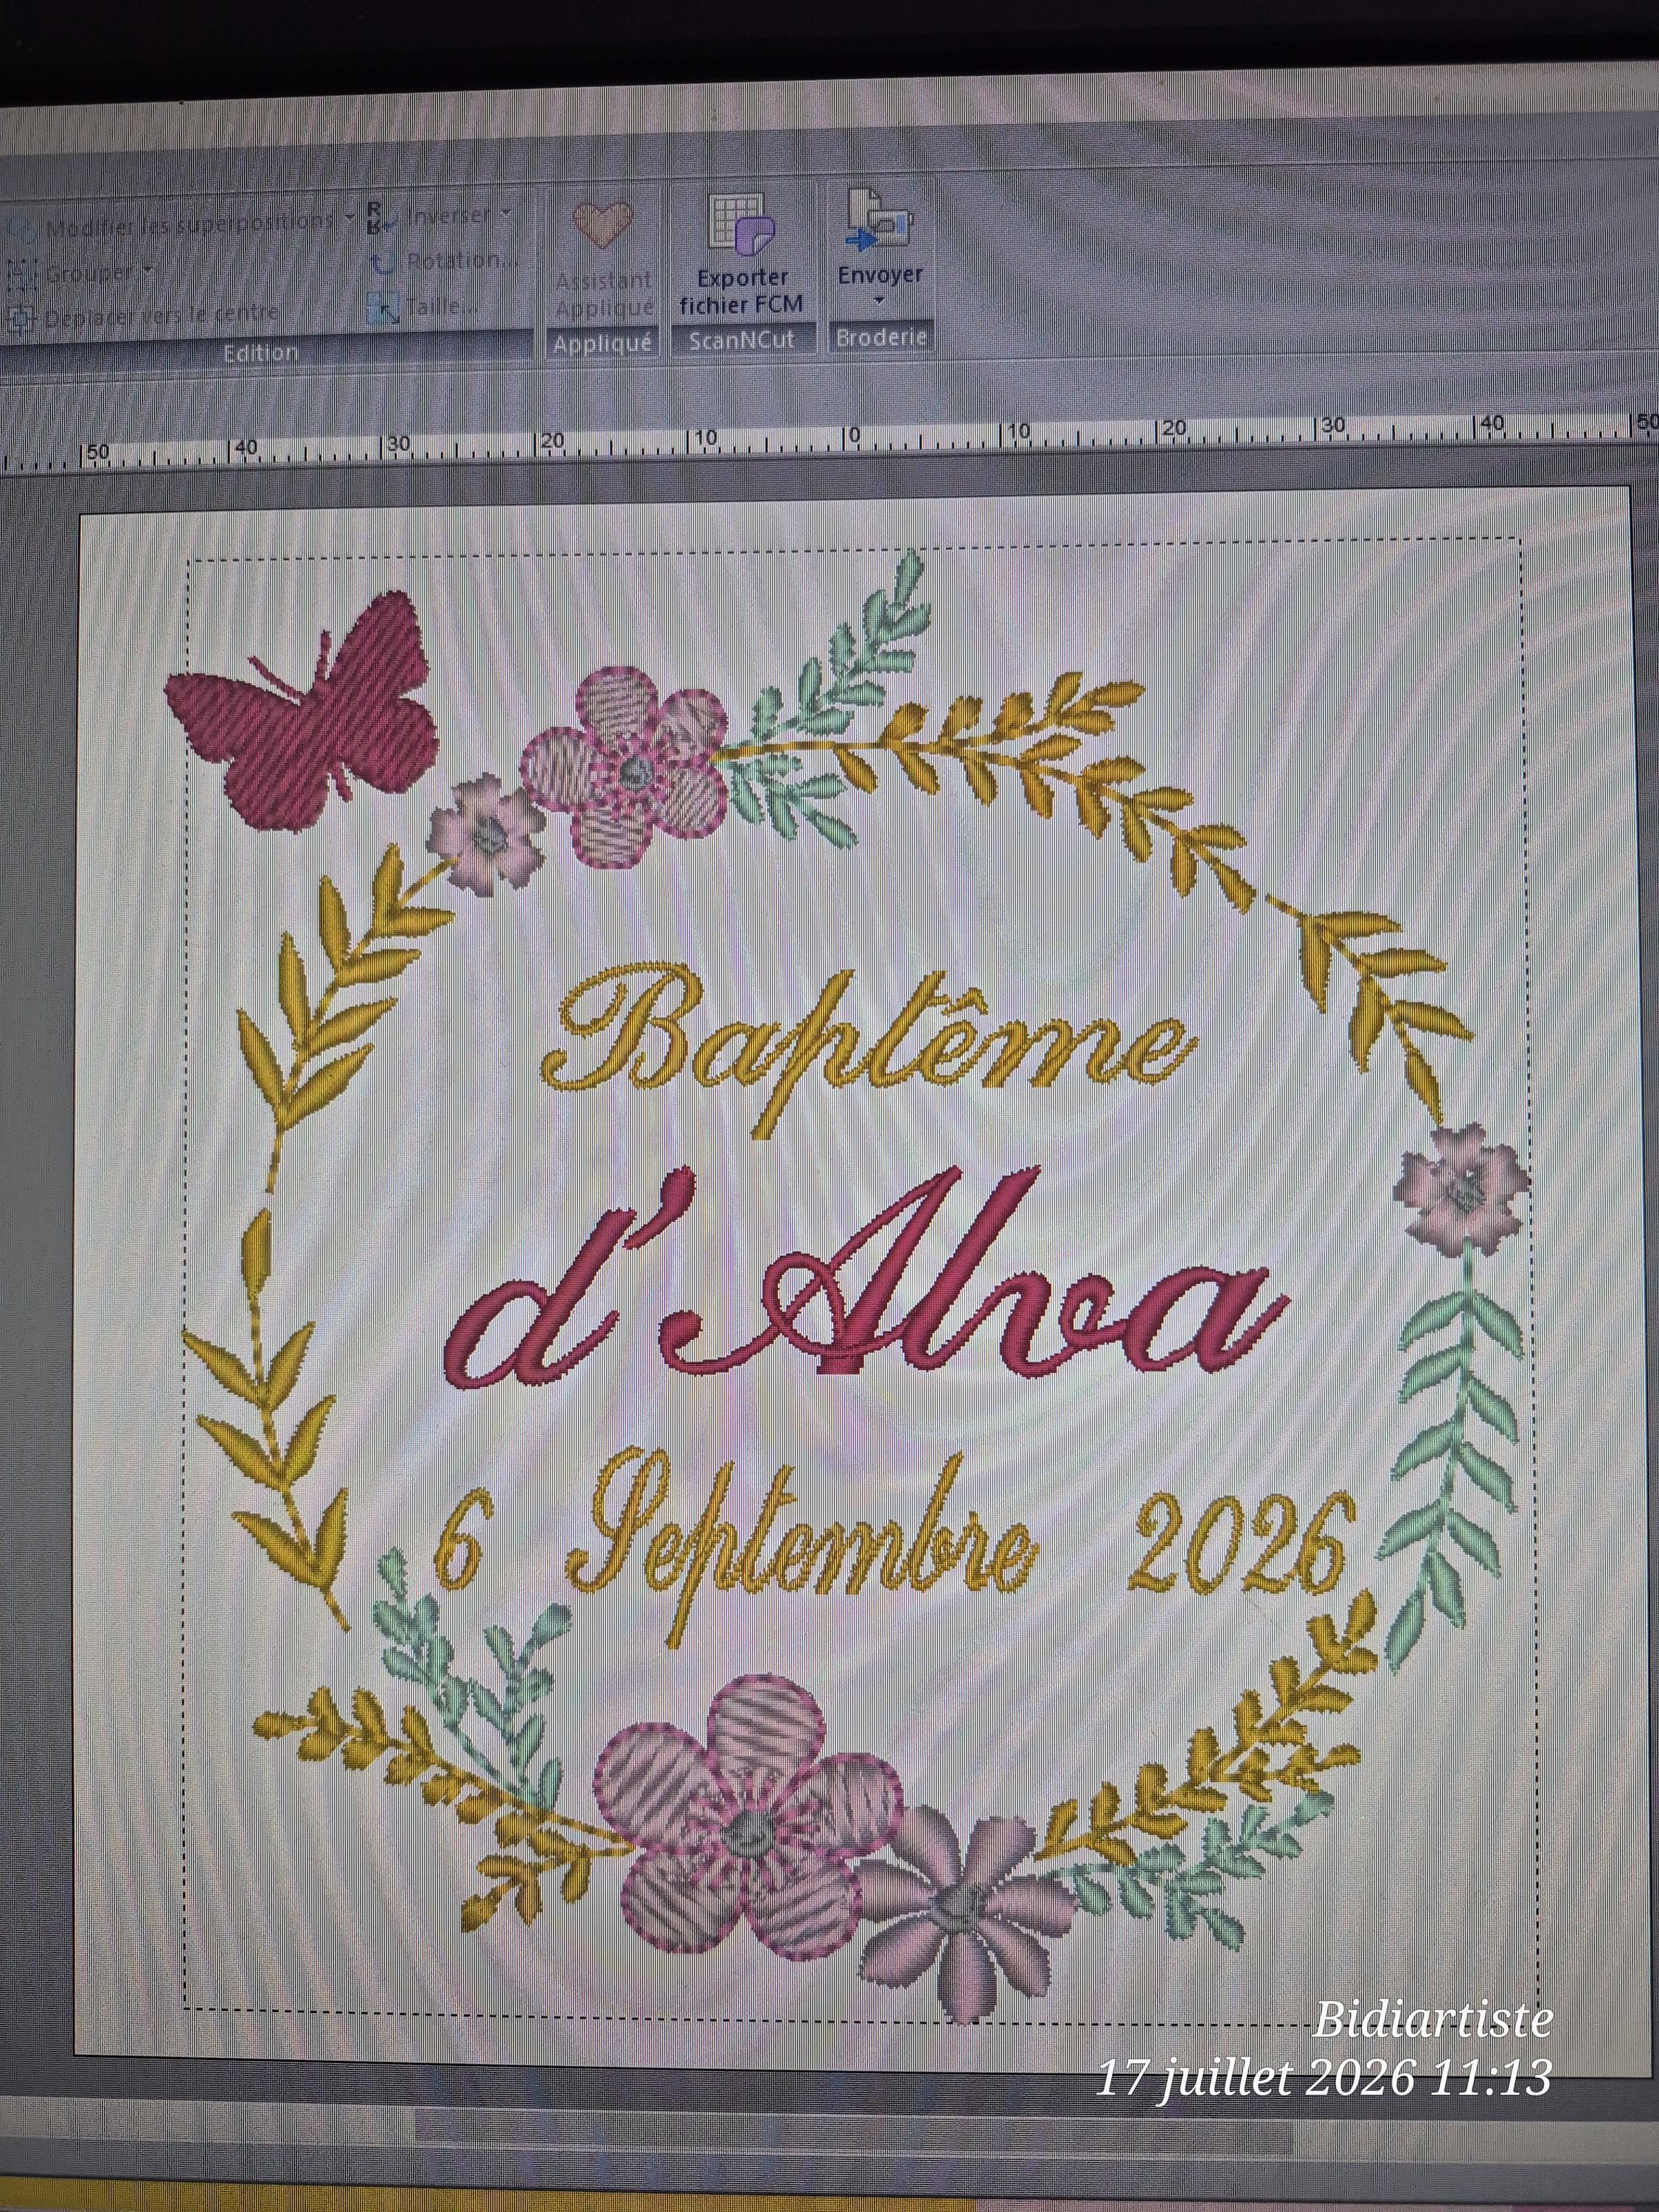
Task: Open the Grouper dropdown arrow
Action: [x=148, y=271]
